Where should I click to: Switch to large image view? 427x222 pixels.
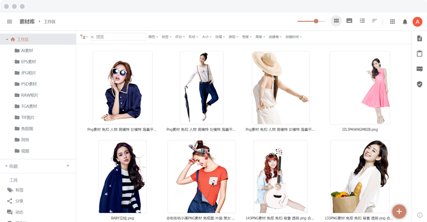click(349, 21)
